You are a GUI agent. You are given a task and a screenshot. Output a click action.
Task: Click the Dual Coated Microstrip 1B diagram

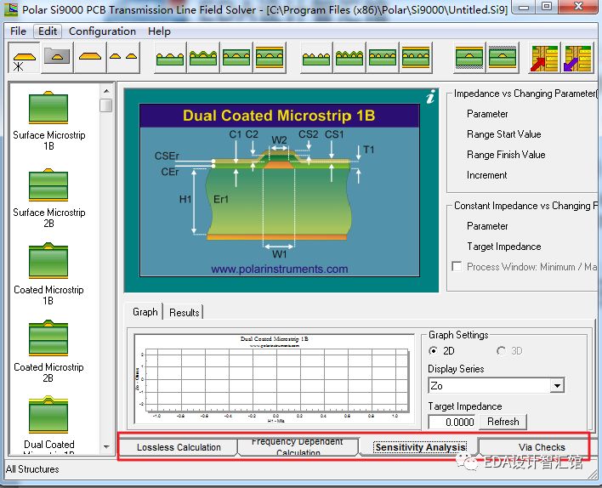(280, 190)
